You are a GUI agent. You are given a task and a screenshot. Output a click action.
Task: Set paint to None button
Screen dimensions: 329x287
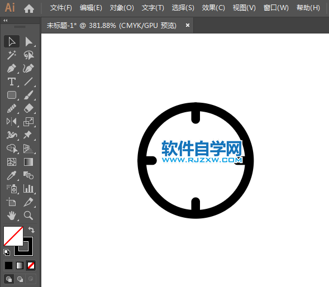pyautogui.click(x=31, y=265)
